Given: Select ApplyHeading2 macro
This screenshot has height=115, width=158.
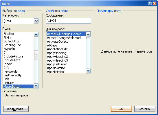Looking at the screenshot, I should click(x=66, y=57).
